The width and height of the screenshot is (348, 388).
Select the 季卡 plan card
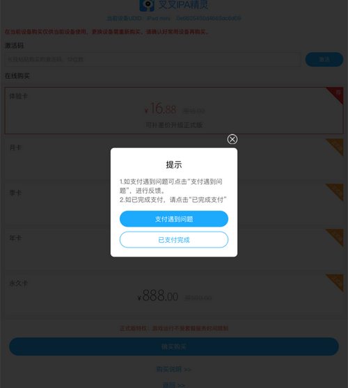[174, 204]
